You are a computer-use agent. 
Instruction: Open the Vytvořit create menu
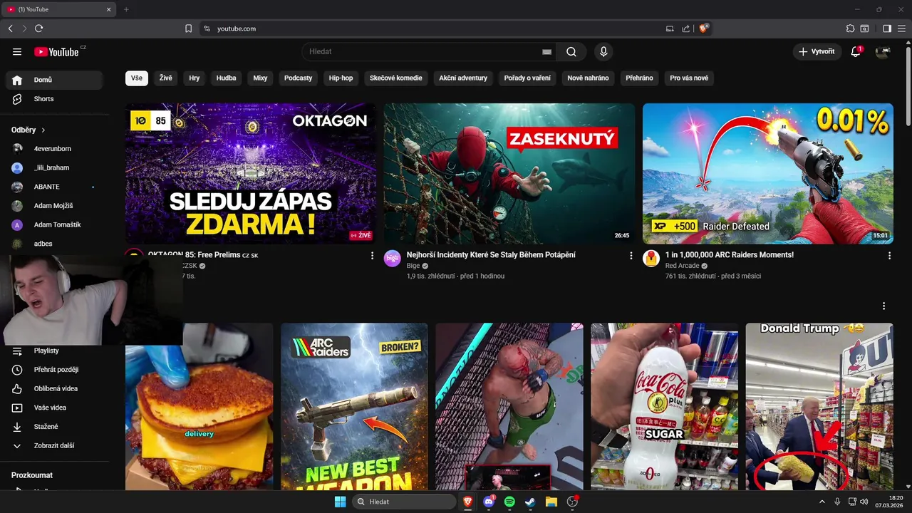coord(817,51)
